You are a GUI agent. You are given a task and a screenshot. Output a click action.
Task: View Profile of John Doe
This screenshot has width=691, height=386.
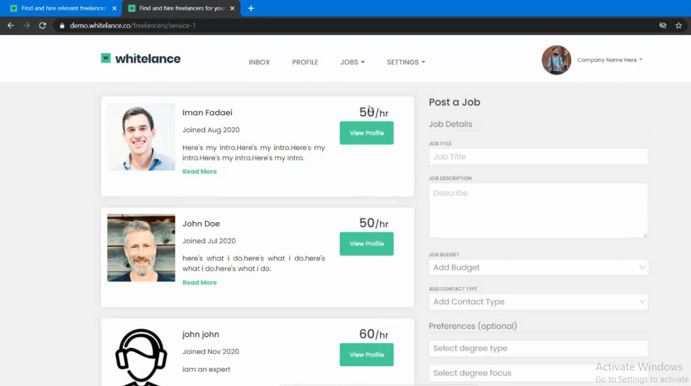pyautogui.click(x=366, y=244)
